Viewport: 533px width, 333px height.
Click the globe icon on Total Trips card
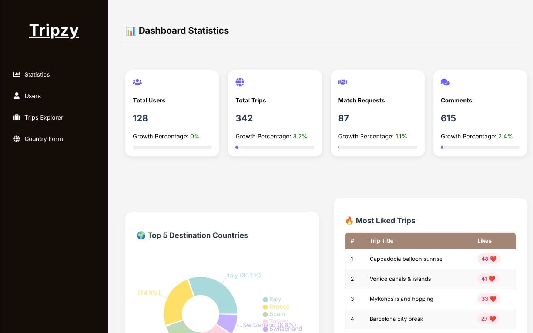[240, 82]
